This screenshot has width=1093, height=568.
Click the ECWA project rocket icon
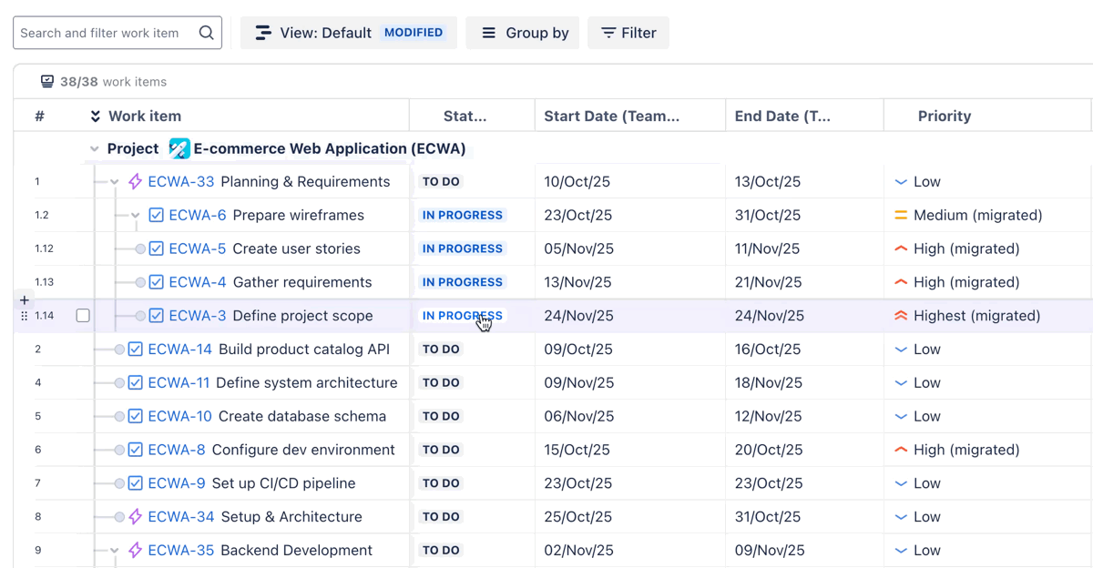tap(179, 148)
